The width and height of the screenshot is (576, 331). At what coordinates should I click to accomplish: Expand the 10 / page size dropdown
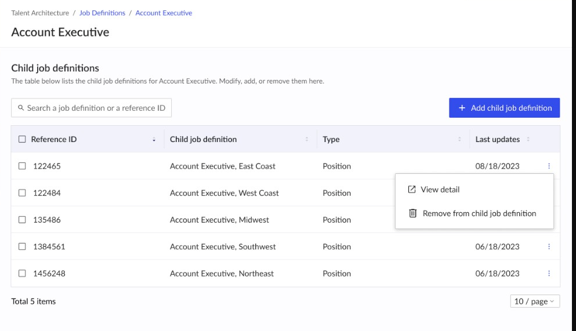tap(534, 301)
